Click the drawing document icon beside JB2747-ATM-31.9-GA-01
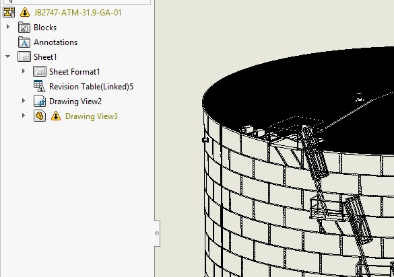The height and width of the screenshot is (277, 394). [9, 12]
